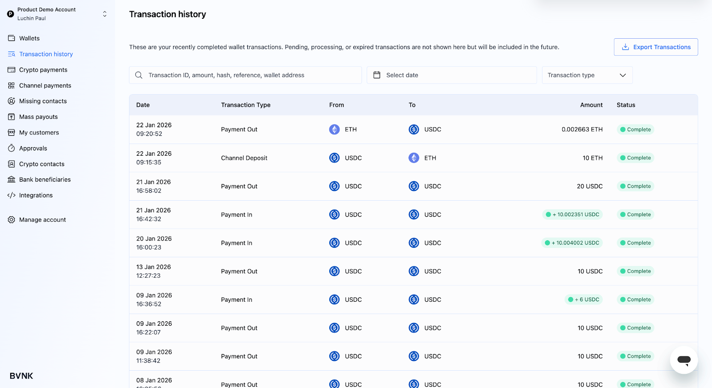The image size is (712, 388).
Task: Click the BVNK logo
Action: tap(21, 376)
